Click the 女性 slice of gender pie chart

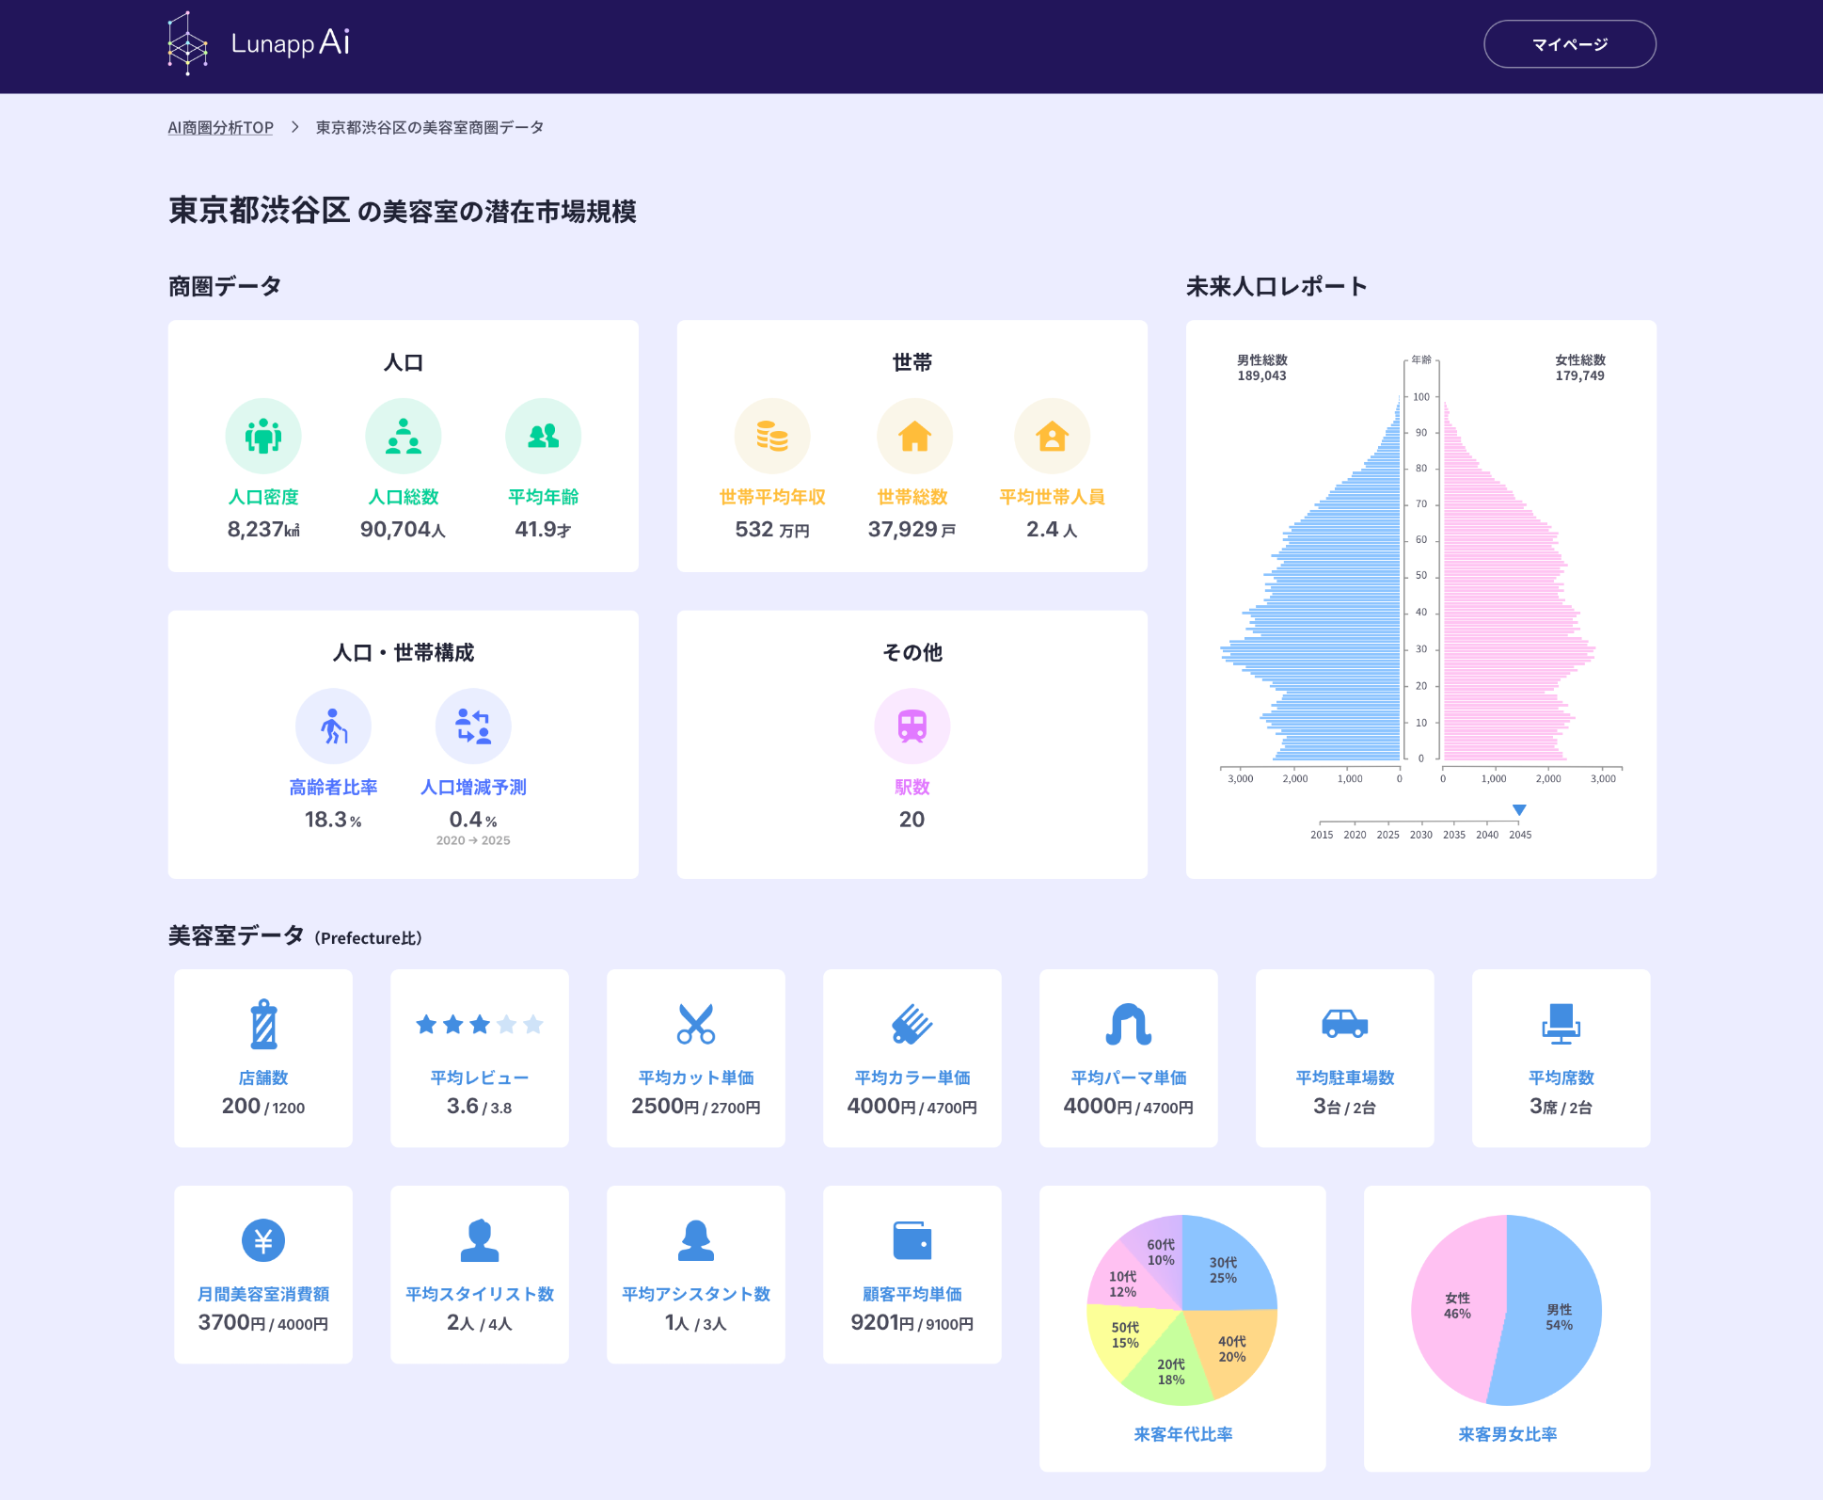pyautogui.click(x=1456, y=1306)
